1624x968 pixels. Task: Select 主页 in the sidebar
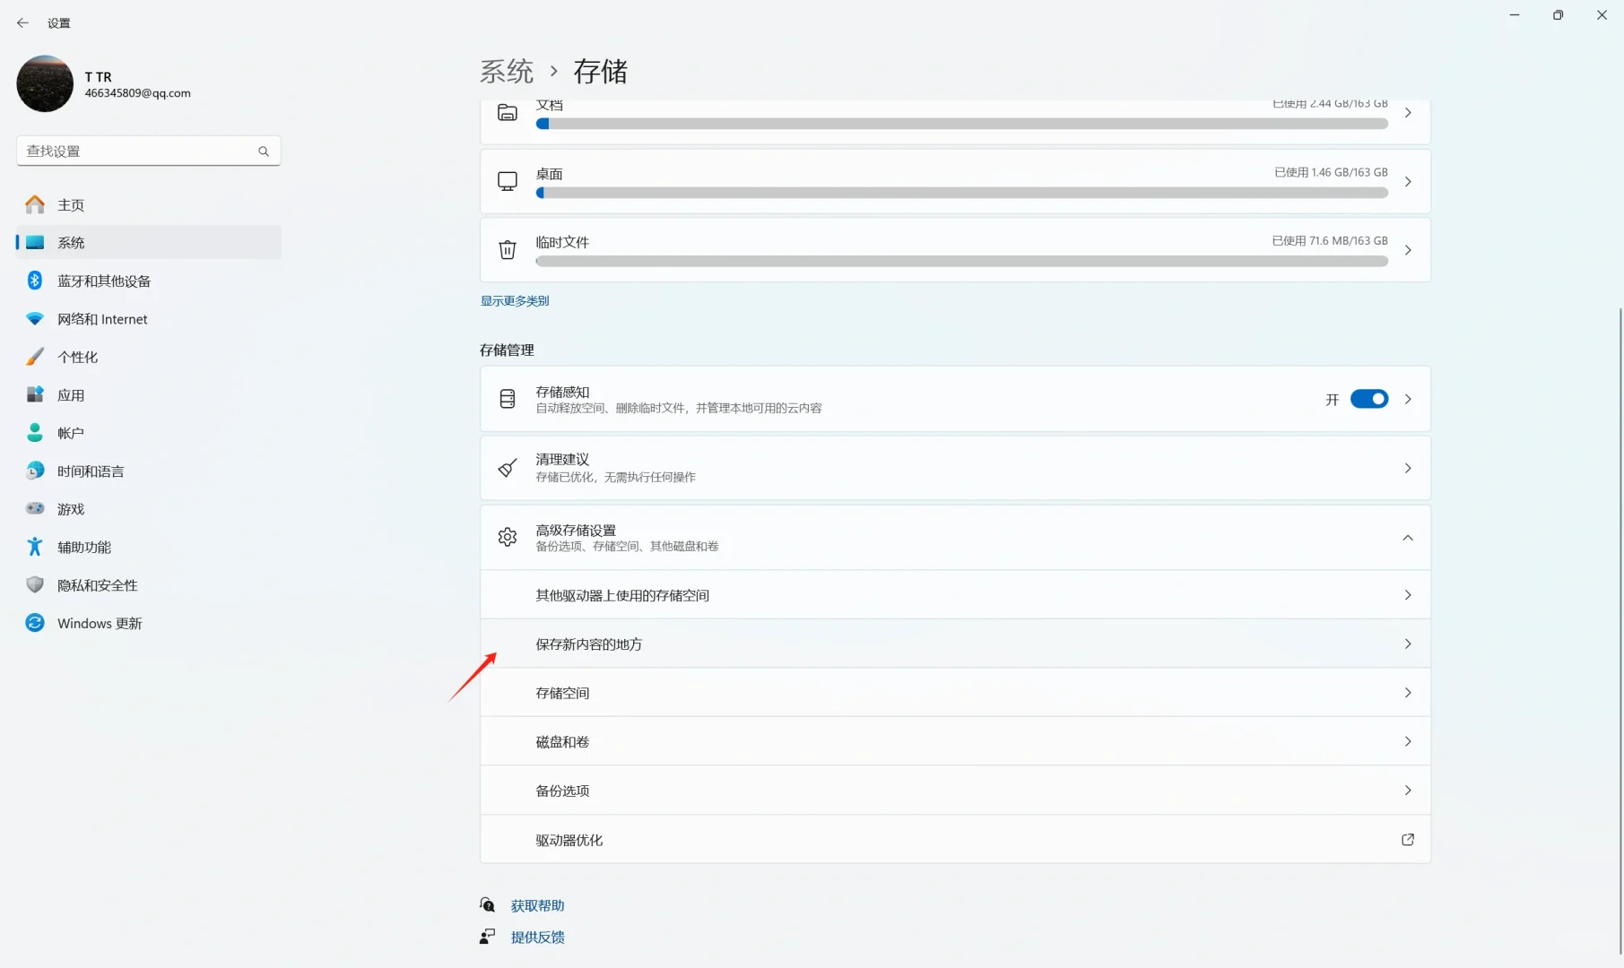point(69,204)
